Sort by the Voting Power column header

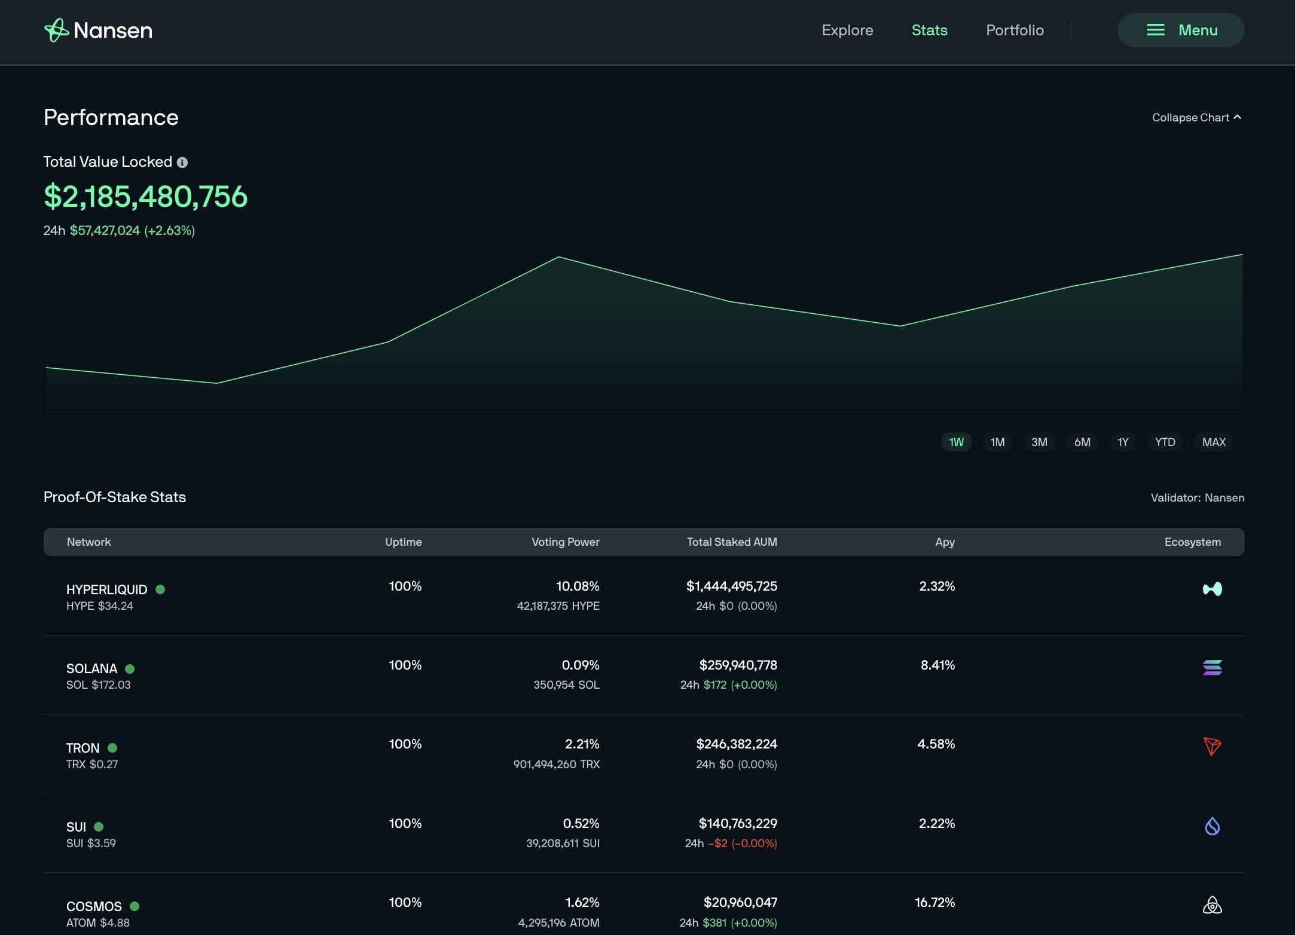[565, 542]
